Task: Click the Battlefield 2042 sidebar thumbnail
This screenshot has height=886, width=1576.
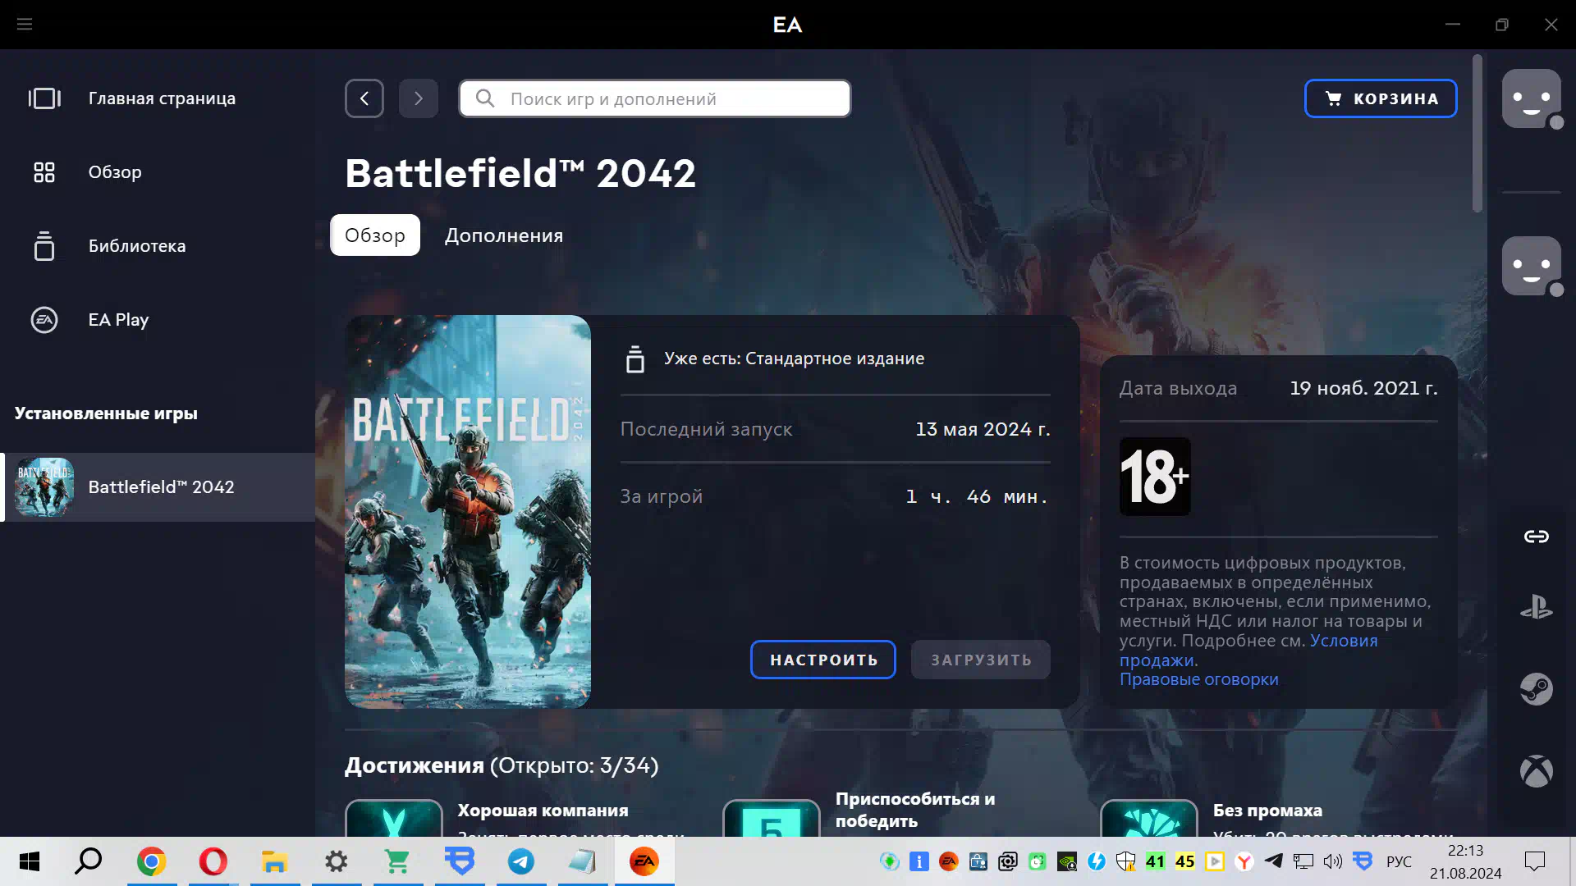Action: 44,487
